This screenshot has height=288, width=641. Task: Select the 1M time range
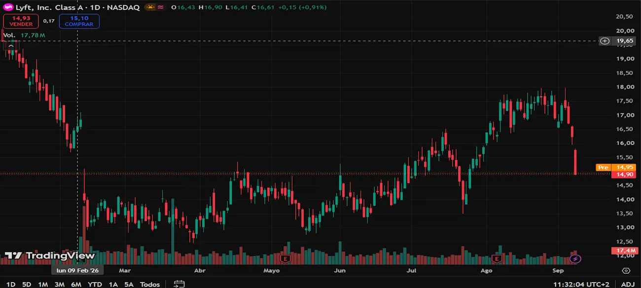click(x=43, y=284)
